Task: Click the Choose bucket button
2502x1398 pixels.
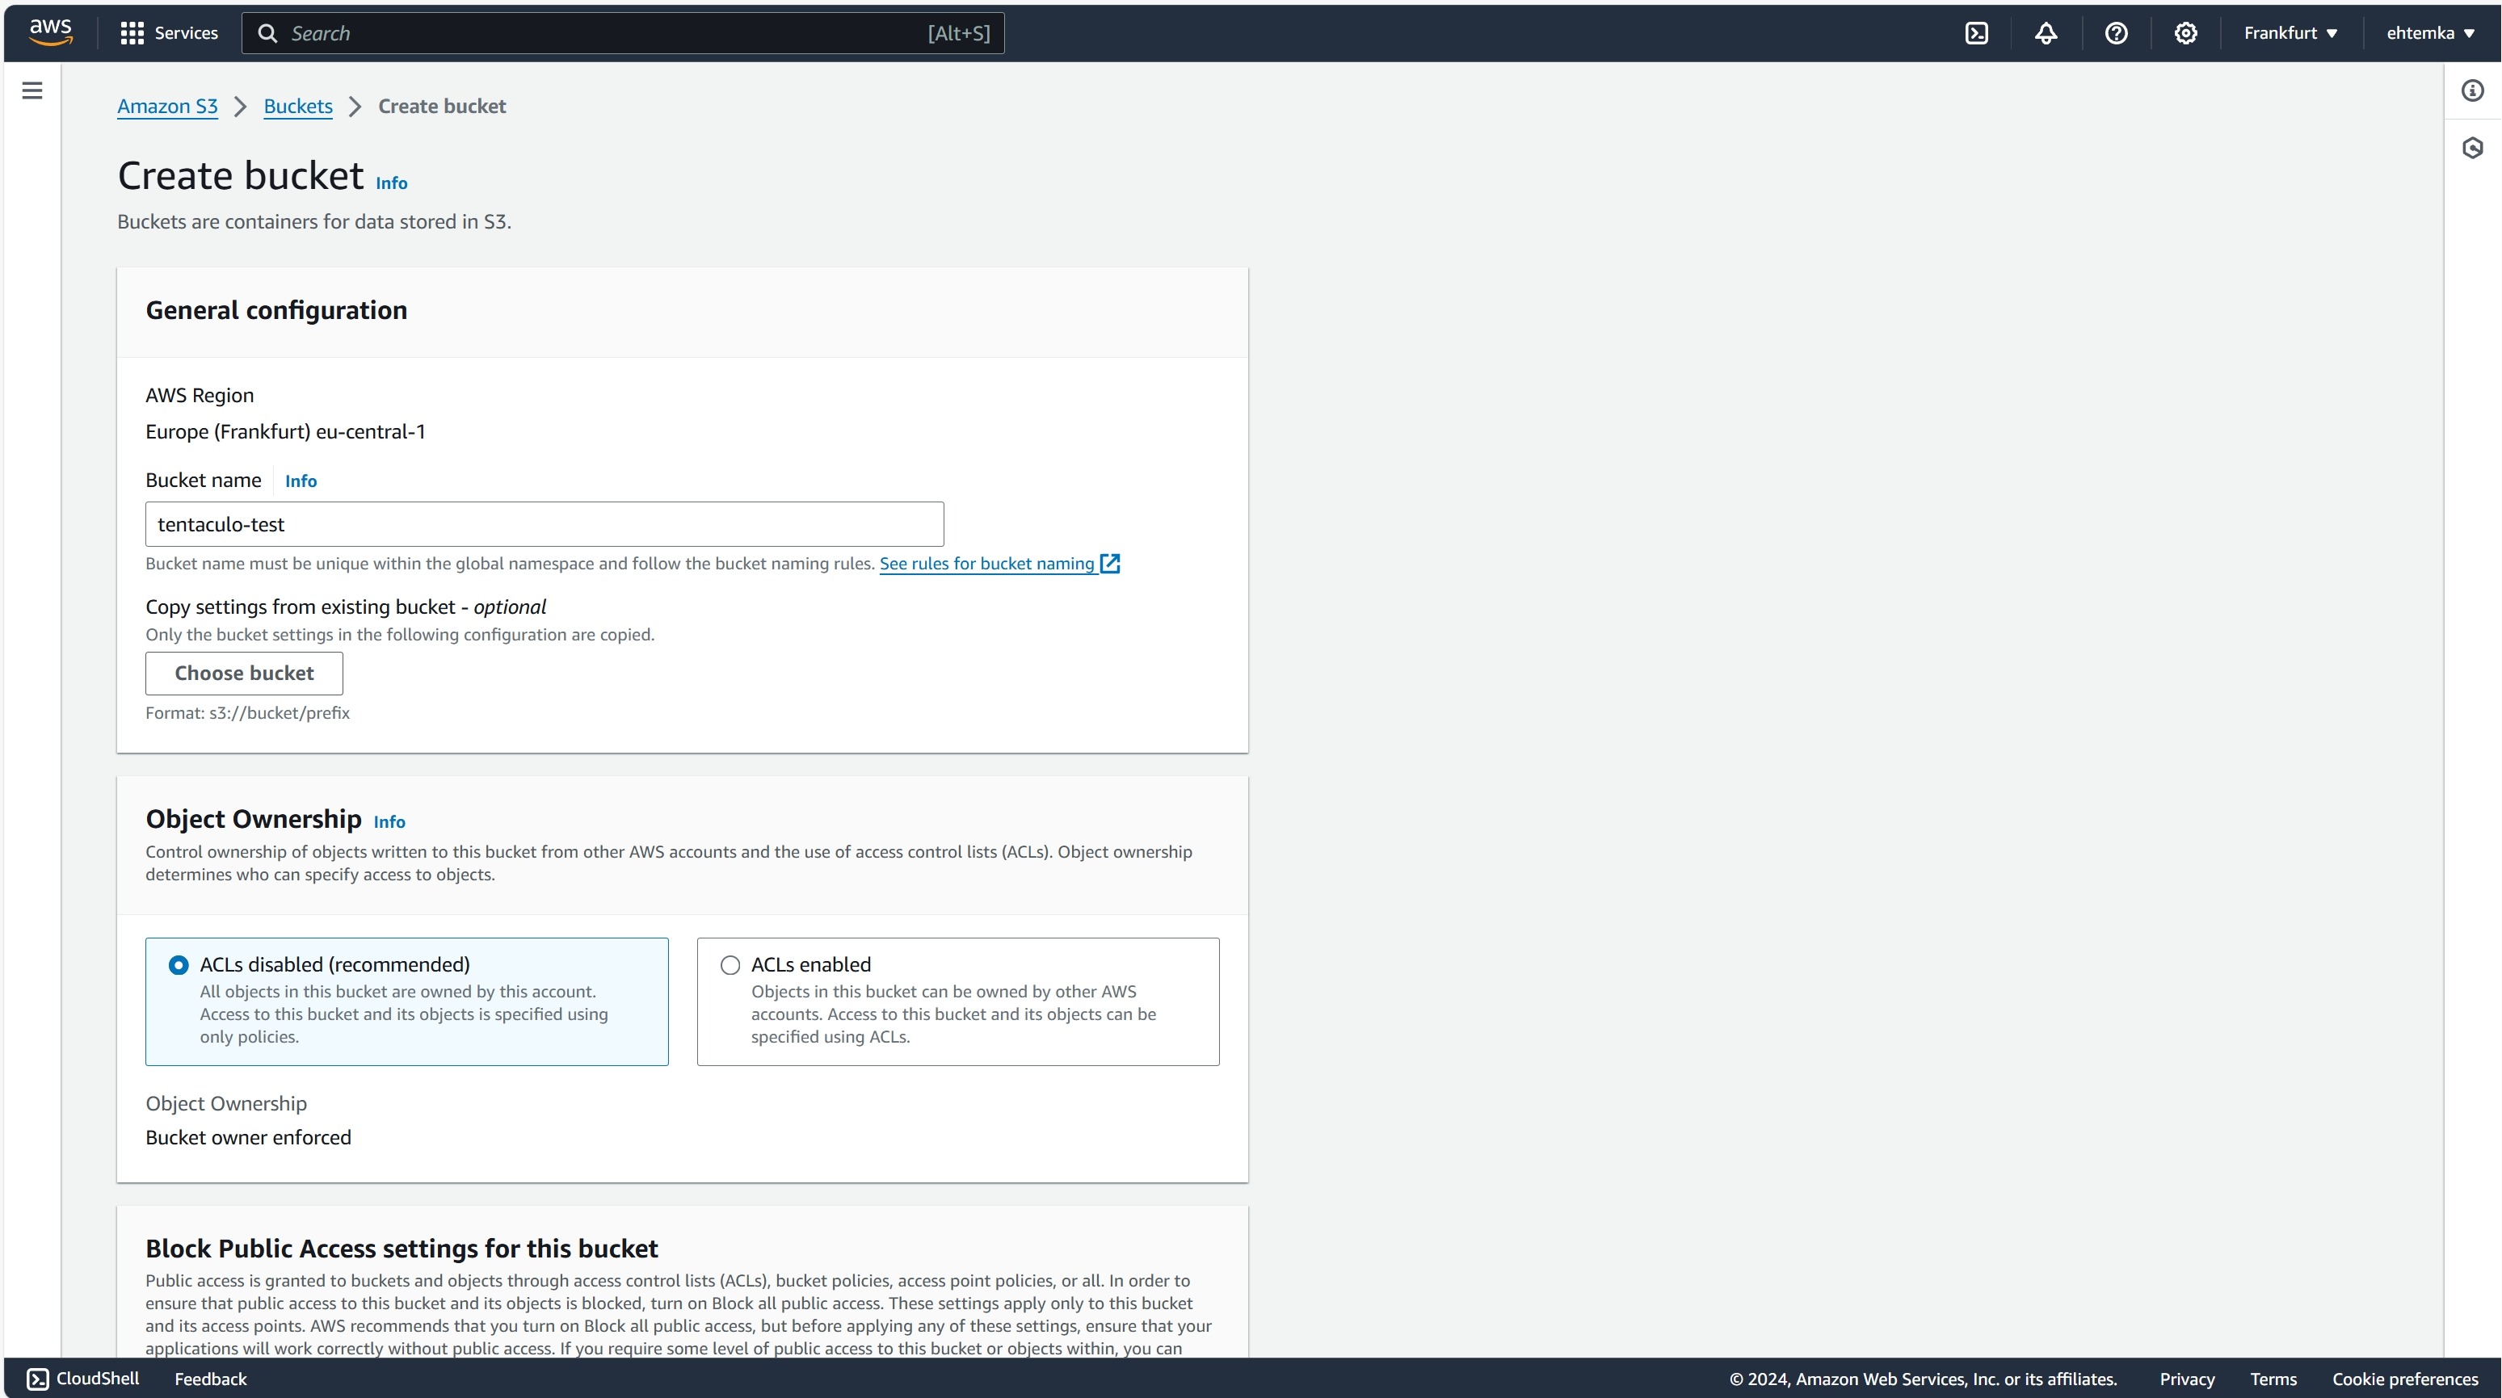Action: (244, 673)
